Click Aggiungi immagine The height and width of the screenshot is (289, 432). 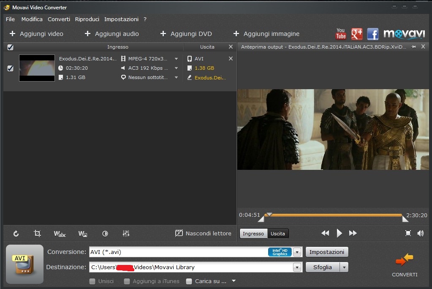(266, 34)
